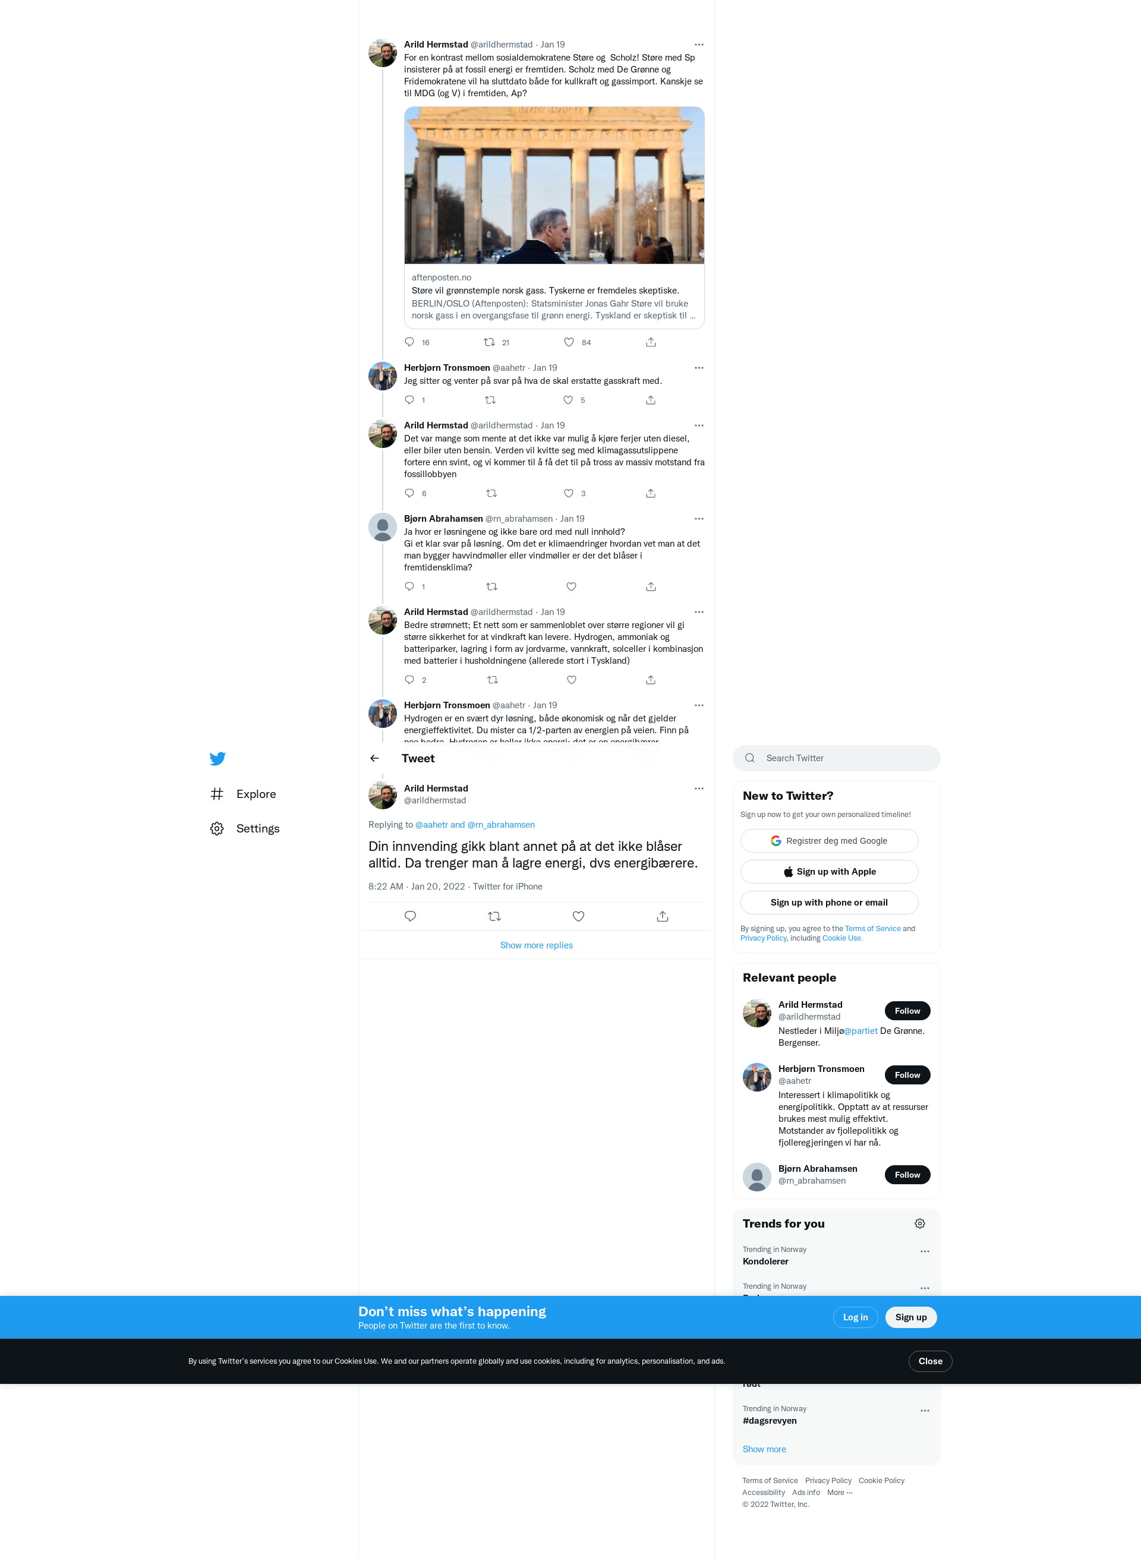Open more options on Herbjørn's gasskraft tweet
1141x1558 pixels.
699,368
